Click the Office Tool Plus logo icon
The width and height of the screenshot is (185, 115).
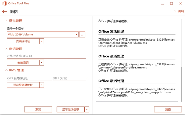click(5, 3)
